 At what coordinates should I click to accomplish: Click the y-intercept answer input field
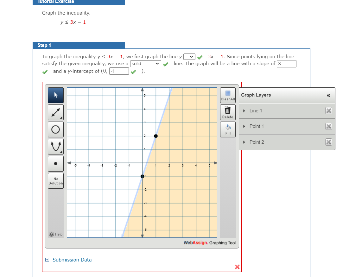119,71
